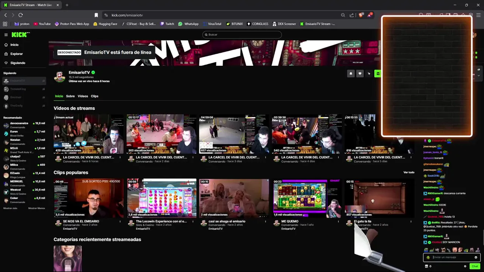Open options for 'casi se ahoga el emisario' clip
This screenshot has width=484, height=272.
266,221
